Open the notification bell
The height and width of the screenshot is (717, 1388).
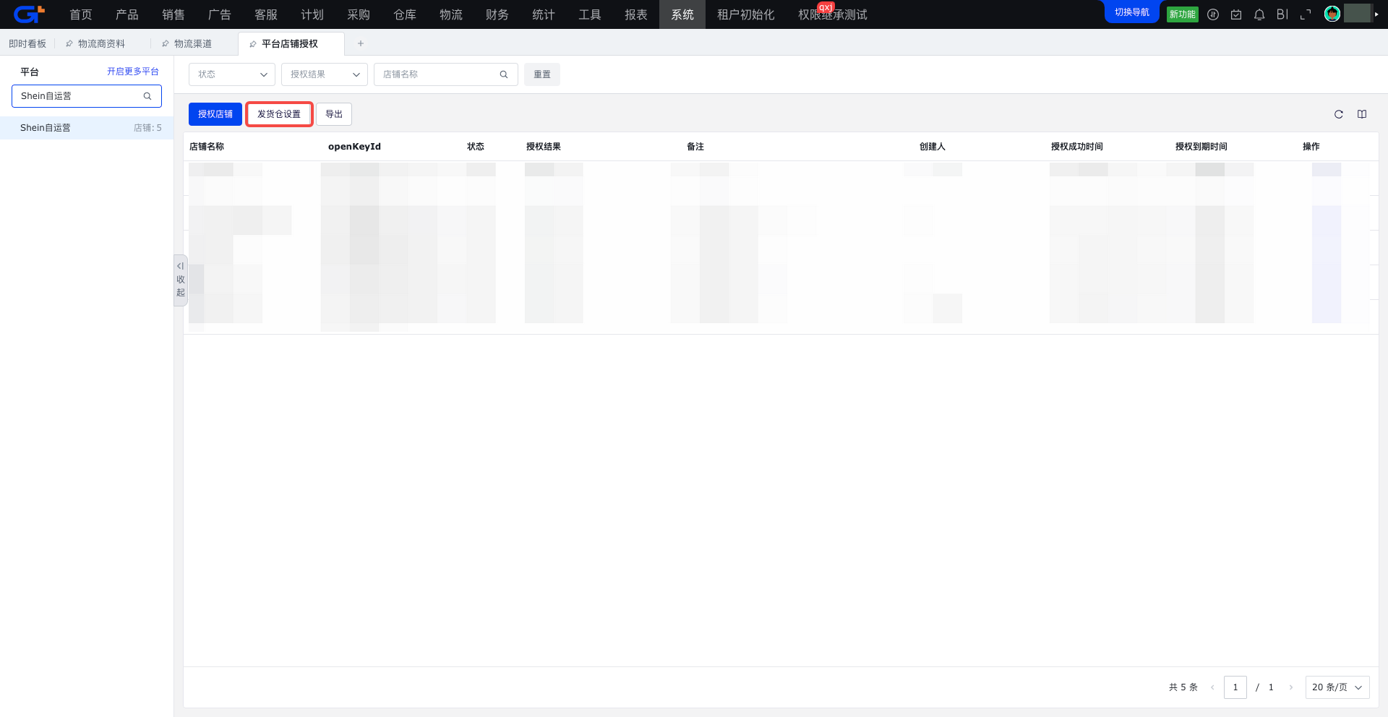tap(1259, 14)
